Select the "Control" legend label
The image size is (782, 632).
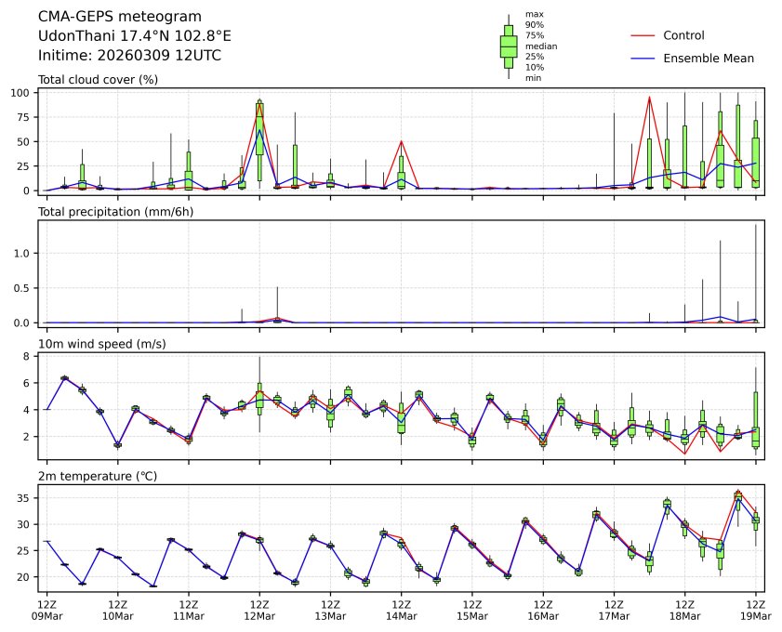click(x=683, y=35)
